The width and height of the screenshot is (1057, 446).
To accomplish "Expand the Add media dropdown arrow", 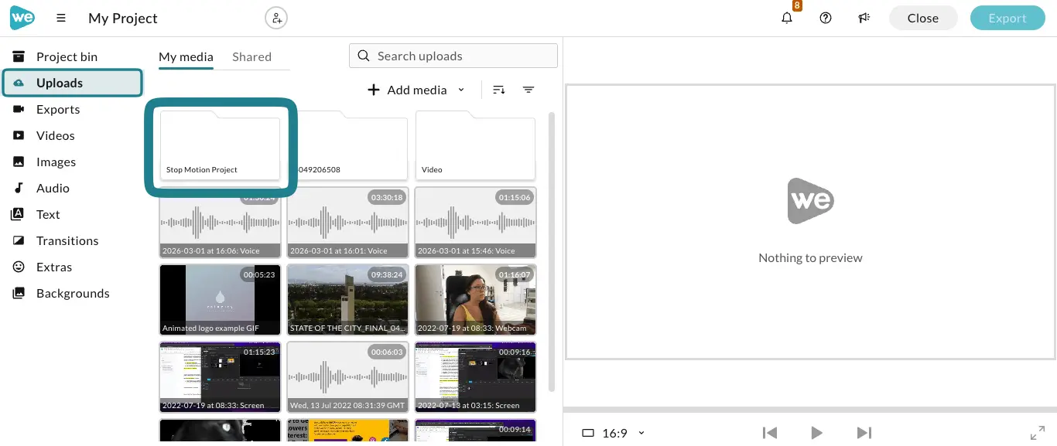I will (461, 90).
